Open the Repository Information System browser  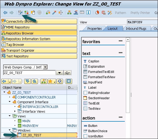28,39
